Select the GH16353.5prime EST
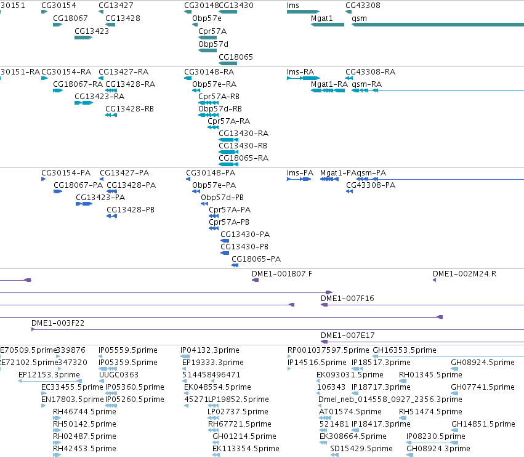The width and height of the screenshot is (524, 458). click(448, 356)
